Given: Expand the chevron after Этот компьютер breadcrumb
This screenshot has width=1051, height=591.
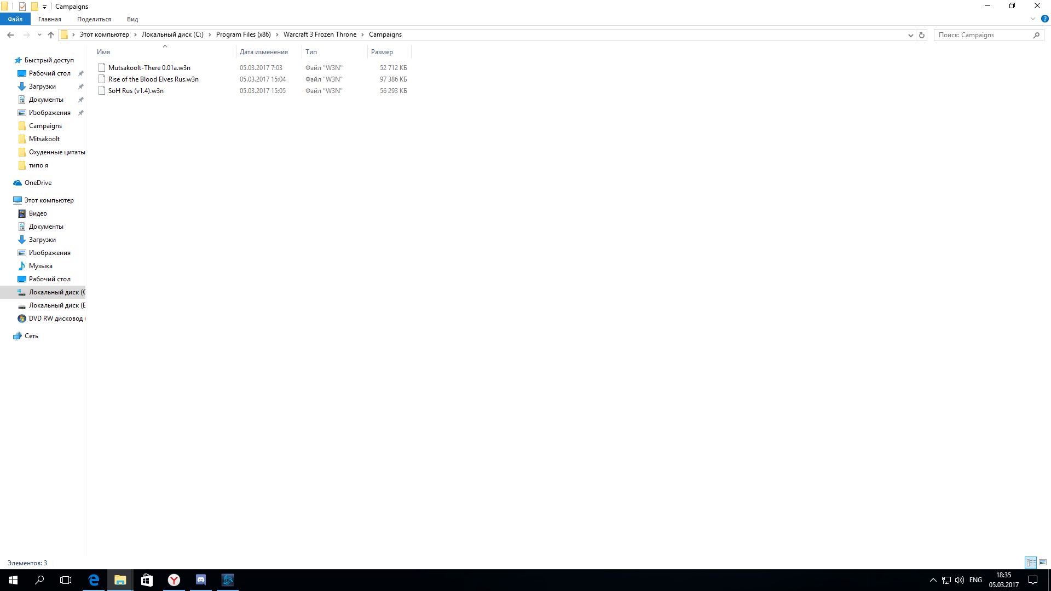Looking at the screenshot, I should pos(135,34).
